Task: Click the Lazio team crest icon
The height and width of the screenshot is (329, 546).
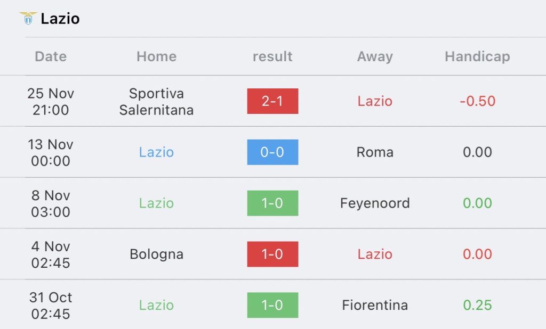Action: coord(28,19)
